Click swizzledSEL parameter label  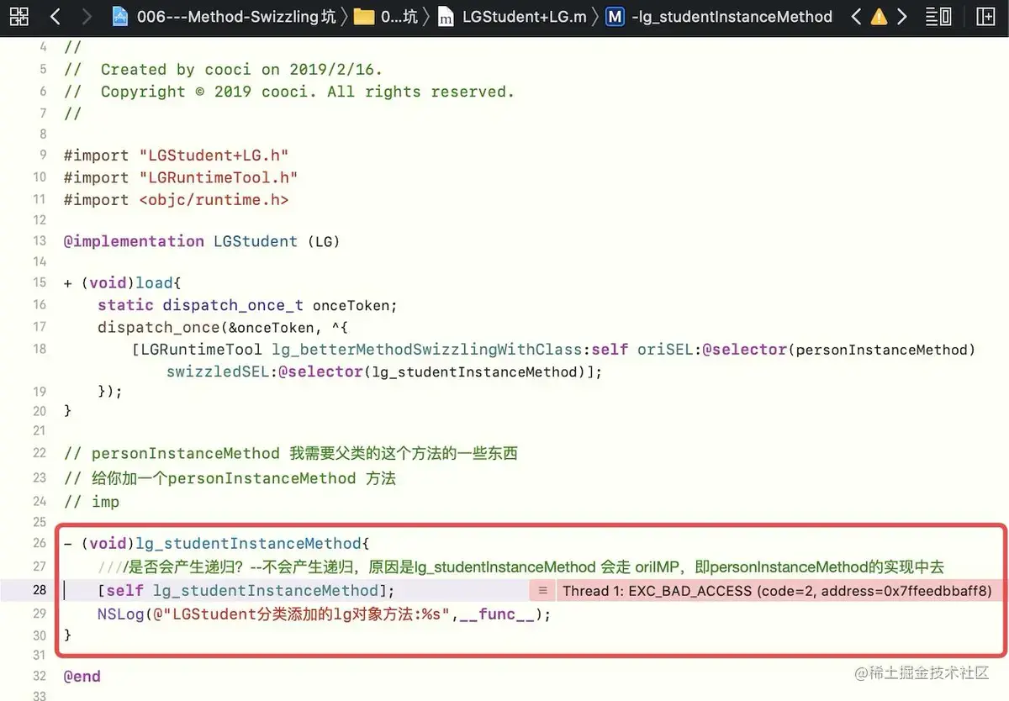coord(217,372)
